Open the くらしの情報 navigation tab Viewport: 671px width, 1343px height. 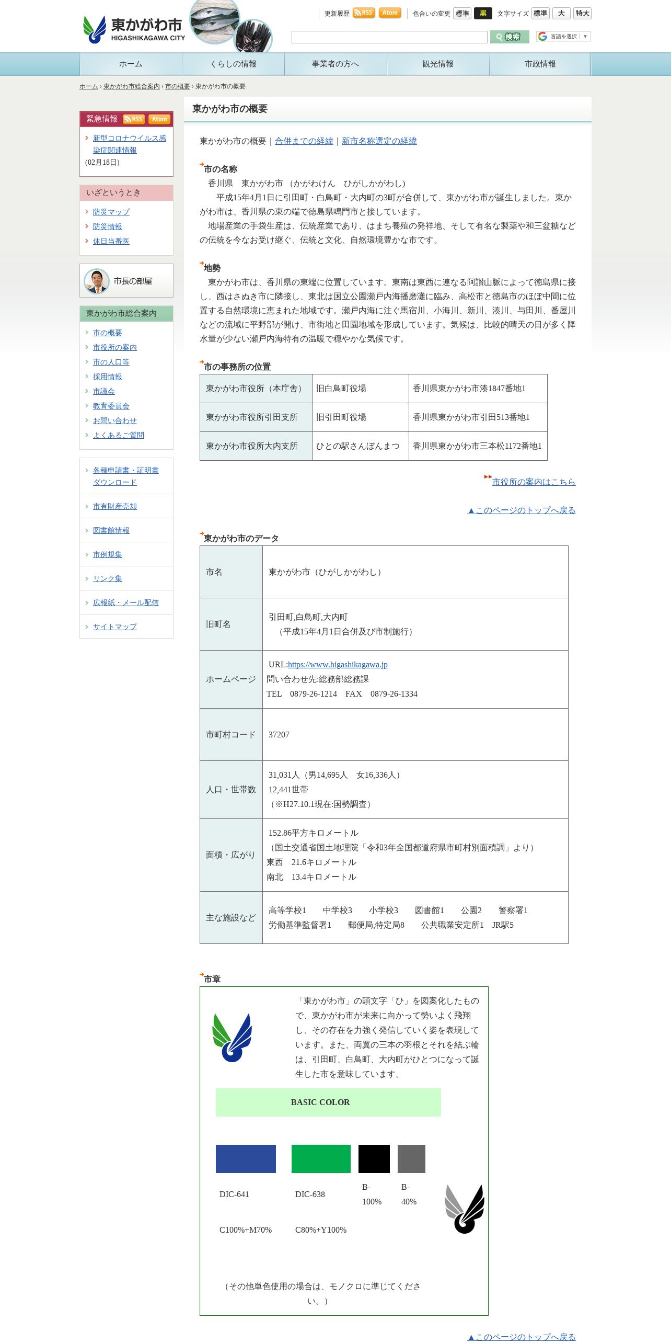[x=233, y=64]
